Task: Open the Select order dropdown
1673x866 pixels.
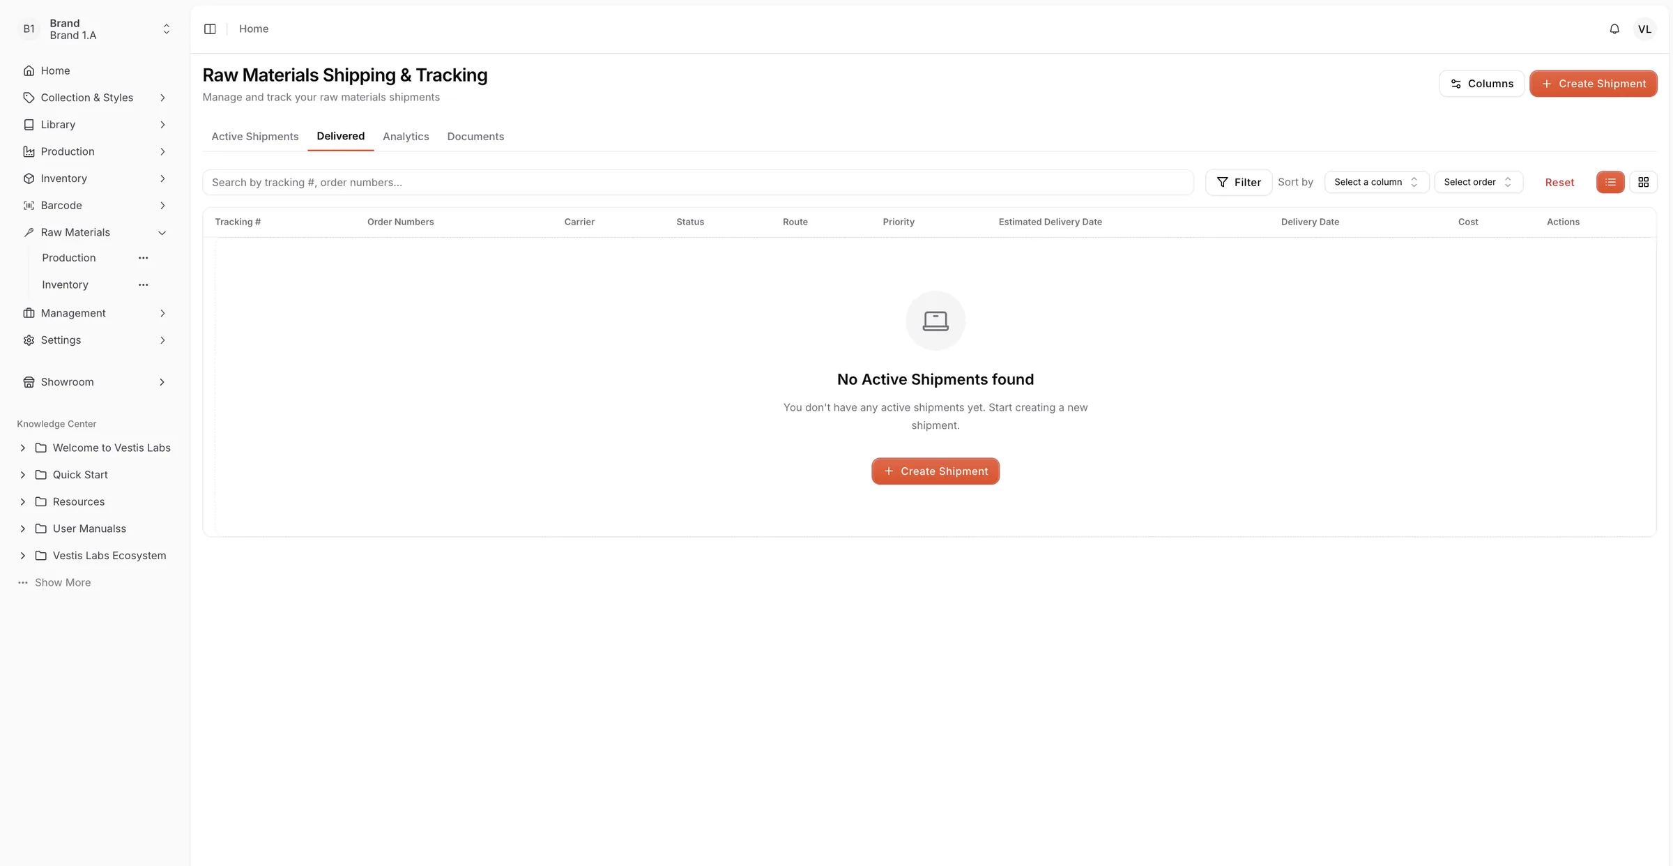Action: pyautogui.click(x=1479, y=182)
